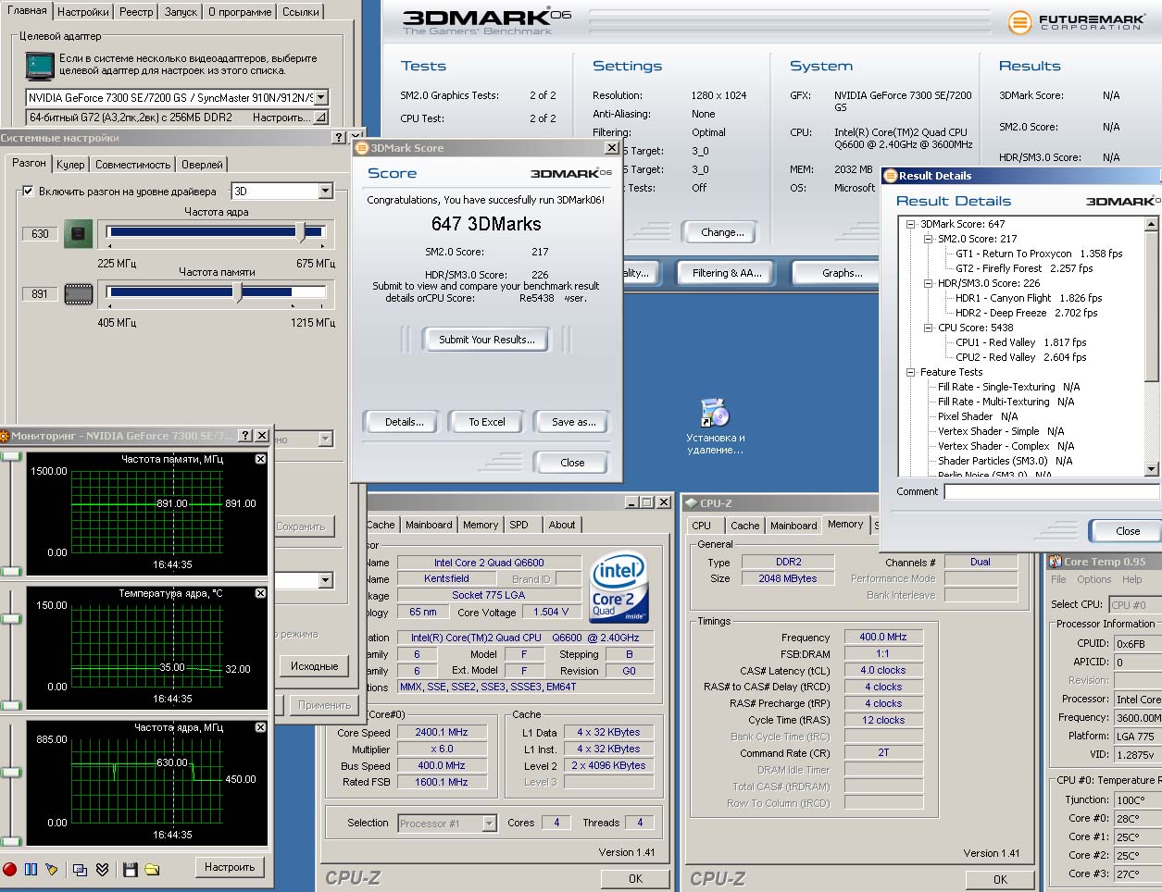The image size is (1162, 892).
Task: Open 'Select CPU' dropdown in Core Temp
Action: click(1133, 605)
